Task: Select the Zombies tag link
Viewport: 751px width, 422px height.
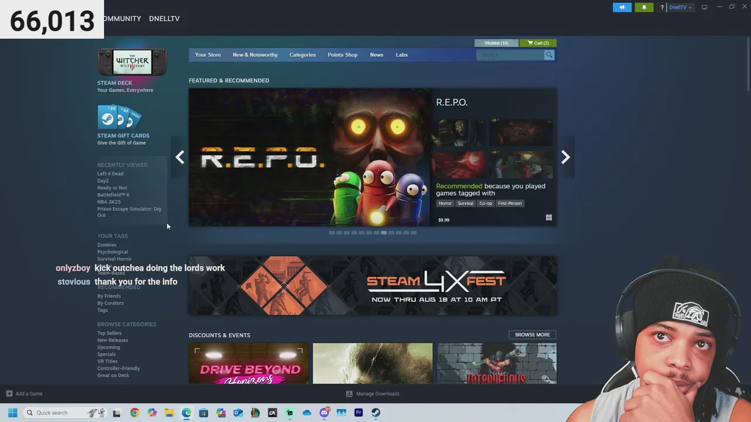Action: point(107,245)
